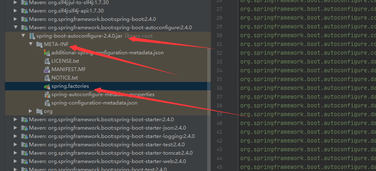Open spring-autoconfigure-metadata.properties file
This screenshot has height=171, width=376.
[103, 94]
